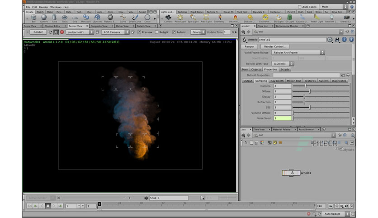Viewport: 378px width, 218px height.
Task: Open the File menu
Action: [28, 7]
